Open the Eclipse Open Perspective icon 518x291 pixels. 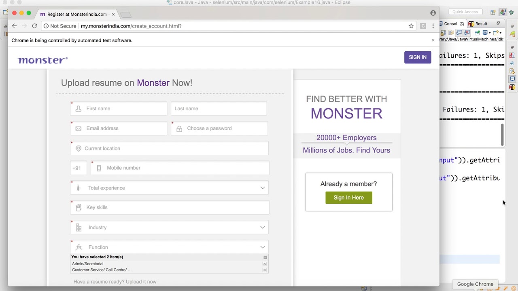click(x=493, y=13)
